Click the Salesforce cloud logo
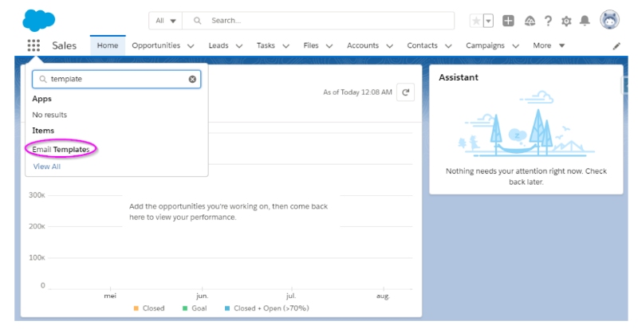Viewport: 638px width, 329px height. (x=38, y=19)
